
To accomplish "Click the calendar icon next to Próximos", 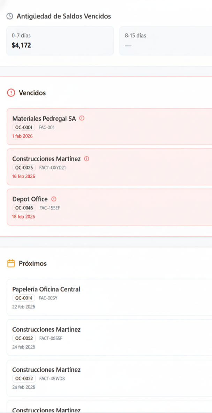I will pos(11,263).
